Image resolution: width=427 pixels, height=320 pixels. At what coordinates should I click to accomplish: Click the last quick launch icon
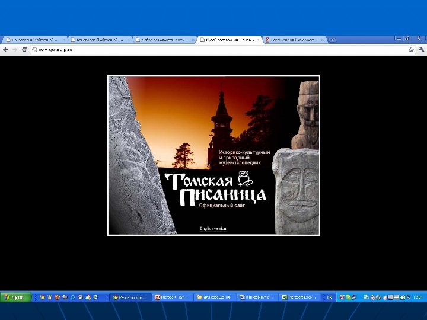[95, 297]
